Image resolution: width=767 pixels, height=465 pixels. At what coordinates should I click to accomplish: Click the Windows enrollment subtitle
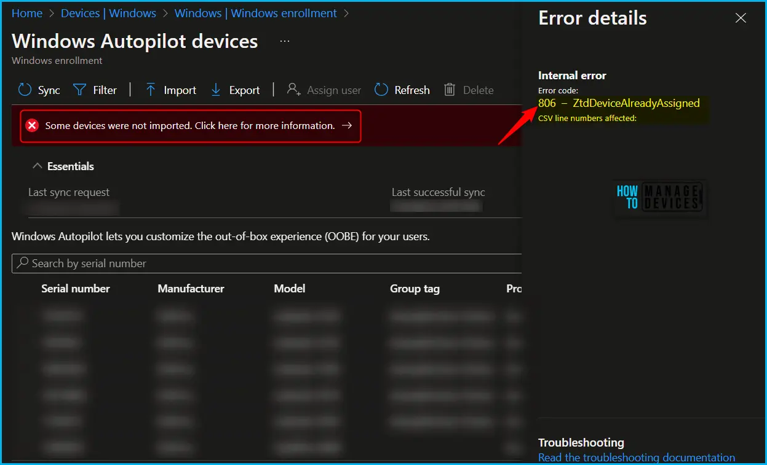57,61
